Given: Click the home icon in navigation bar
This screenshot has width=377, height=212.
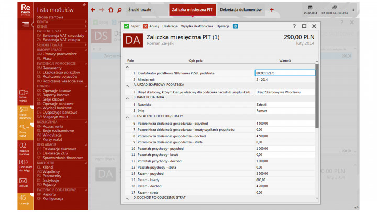Looking at the screenshot, I should (x=110, y=10).
